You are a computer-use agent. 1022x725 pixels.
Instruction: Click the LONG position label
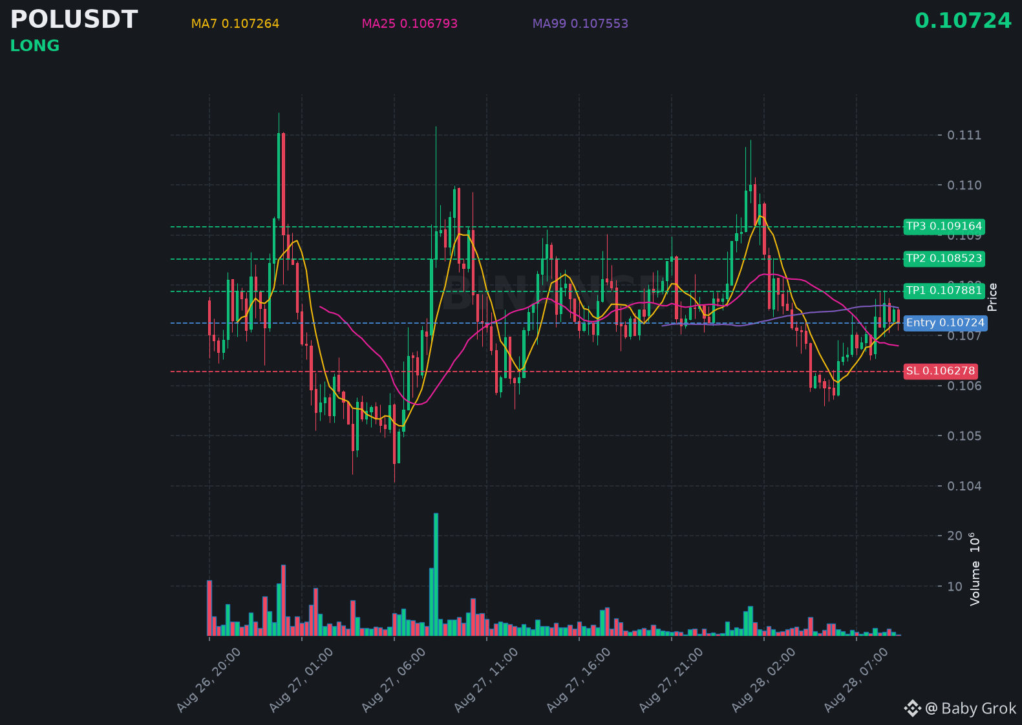point(35,46)
